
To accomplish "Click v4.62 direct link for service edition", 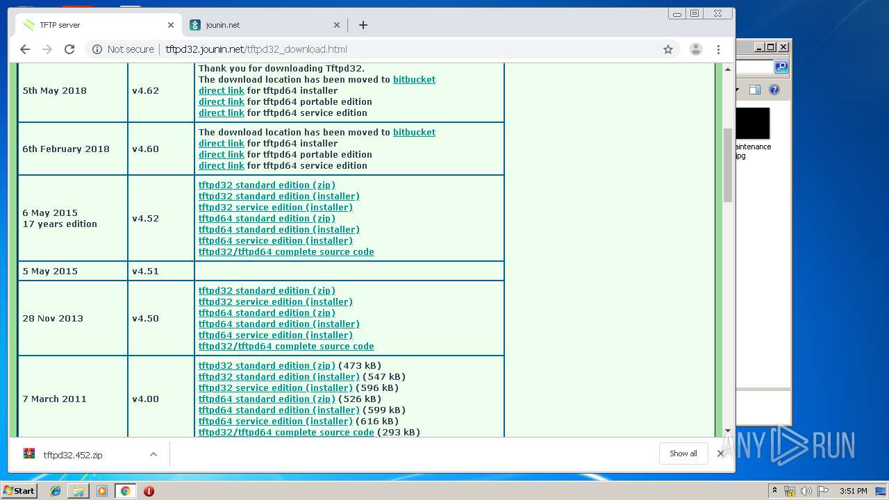I will tap(222, 112).
